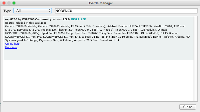Open the More info link
This screenshot has width=200, height=112.
11,47
